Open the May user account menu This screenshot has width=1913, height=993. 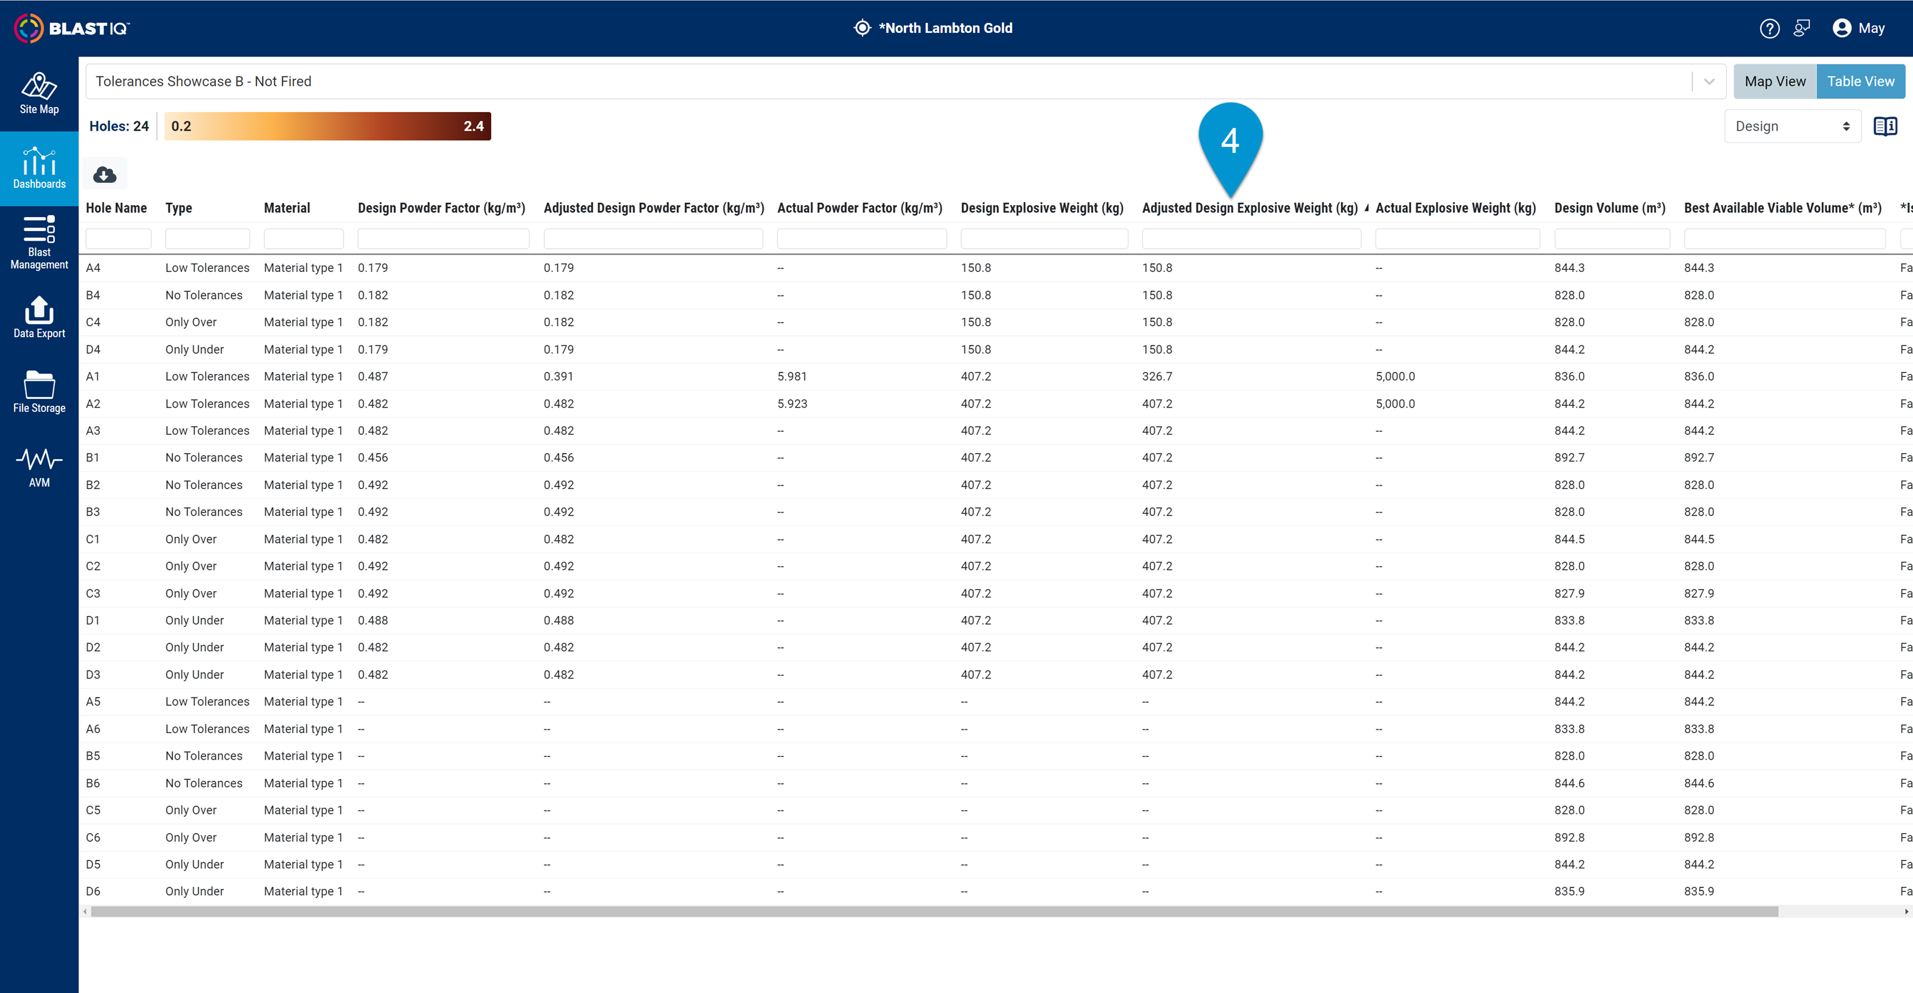tap(1858, 28)
